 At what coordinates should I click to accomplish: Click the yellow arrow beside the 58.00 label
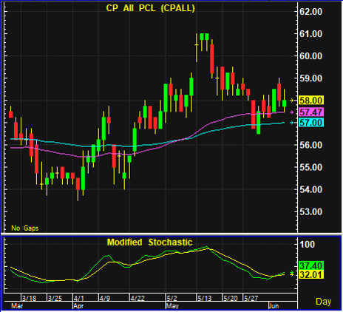click(x=292, y=101)
